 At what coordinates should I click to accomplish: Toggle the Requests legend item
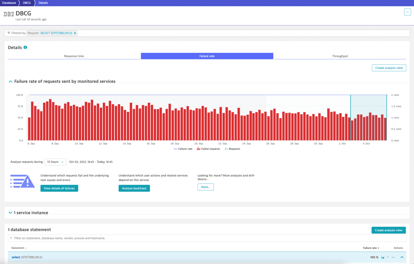tap(231, 149)
